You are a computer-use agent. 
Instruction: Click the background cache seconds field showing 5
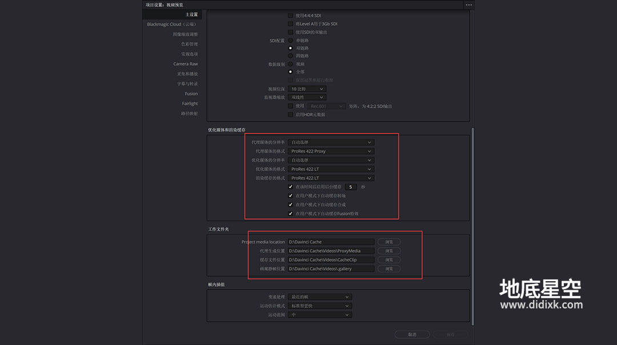click(x=351, y=187)
